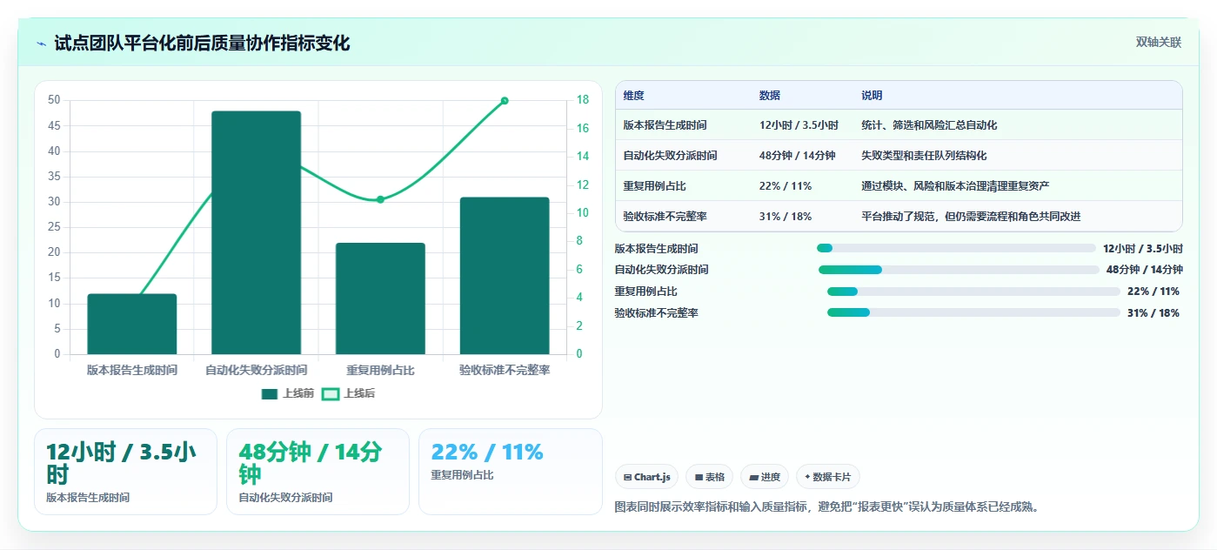This screenshot has height=550, width=1217.
Task: Select the 数据卡片 tag chip
Action: click(828, 477)
